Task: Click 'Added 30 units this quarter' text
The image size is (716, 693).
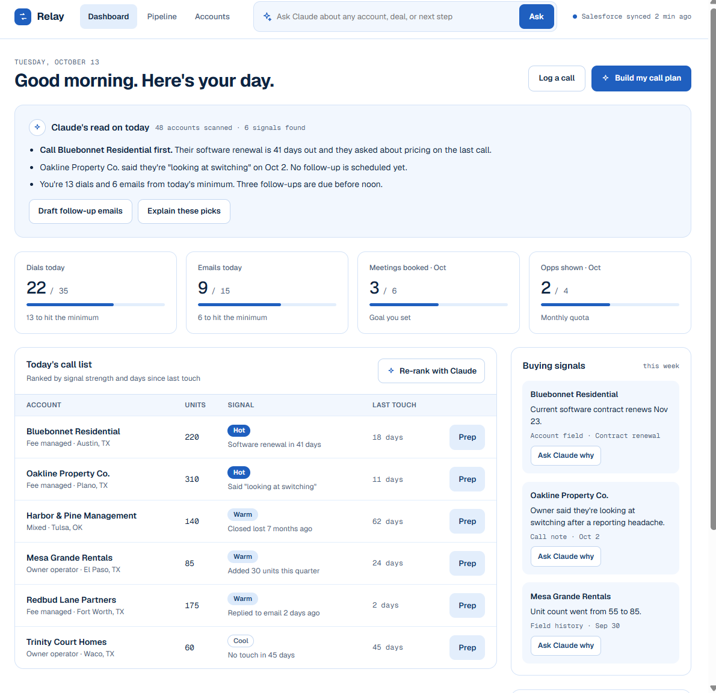Action: pyautogui.click(x=274, y=570)
